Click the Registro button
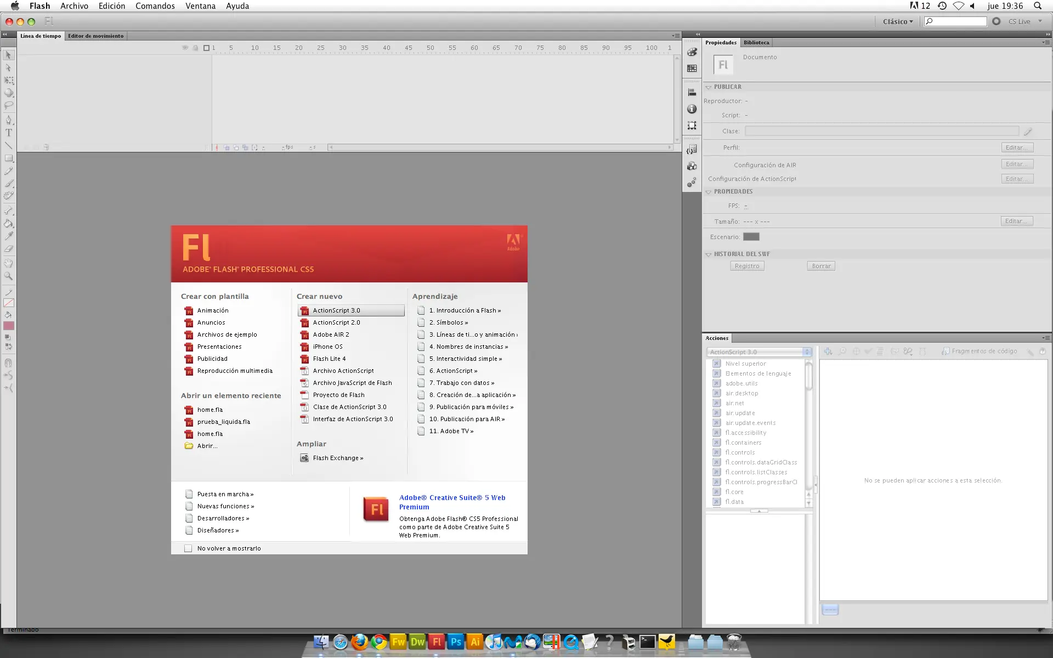Image resolution: width=1053 pixels, height=658 pixels. pos(747,266)
